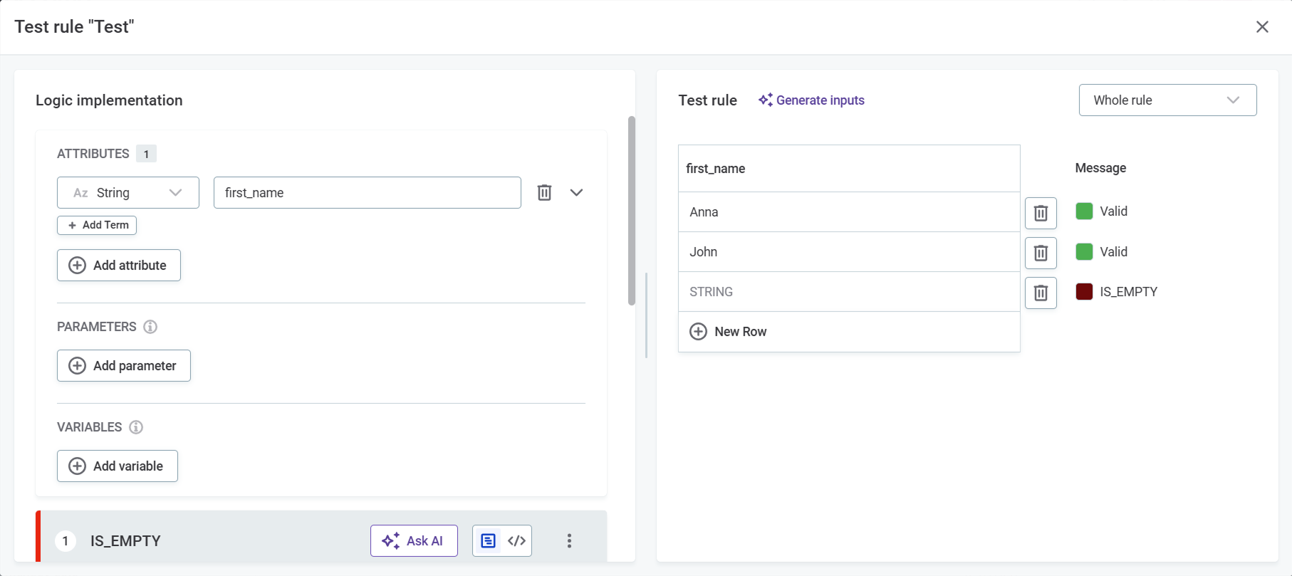Switch to the code expression view
This screenshot has width=1292, height=576.
[517, 541]
